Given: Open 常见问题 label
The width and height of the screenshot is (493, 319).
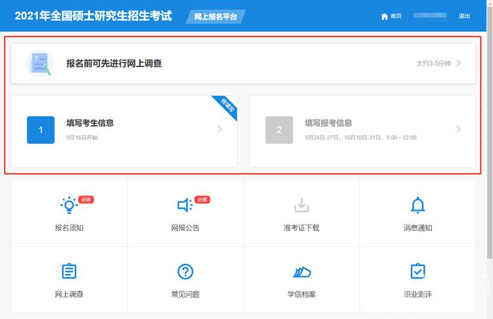Looking at the screenshot, I should [x=185, y=294].
